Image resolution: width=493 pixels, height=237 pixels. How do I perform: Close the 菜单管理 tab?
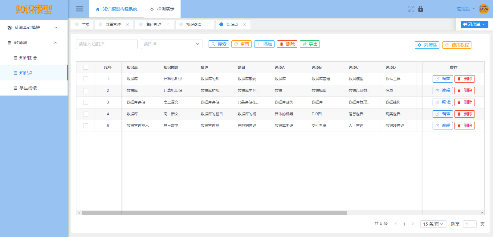click(x=128, y=24)
